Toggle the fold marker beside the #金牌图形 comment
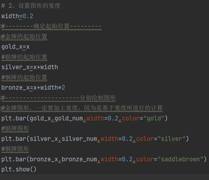Viewport: 209px width, 180px height. pyautogui.click(x=1, y=108)
